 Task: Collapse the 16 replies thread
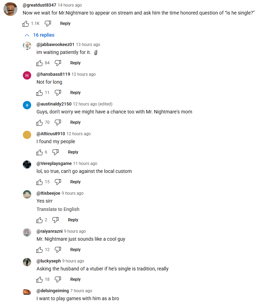point(39,35)
